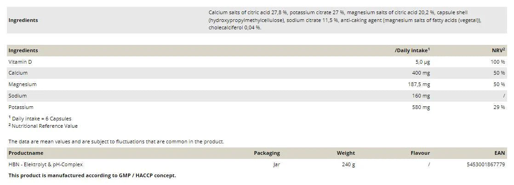Click the Daily intake = 6 Capsules footnote

41,119
